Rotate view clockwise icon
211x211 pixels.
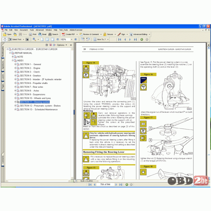pyautogui.click(x=83, y=39)
